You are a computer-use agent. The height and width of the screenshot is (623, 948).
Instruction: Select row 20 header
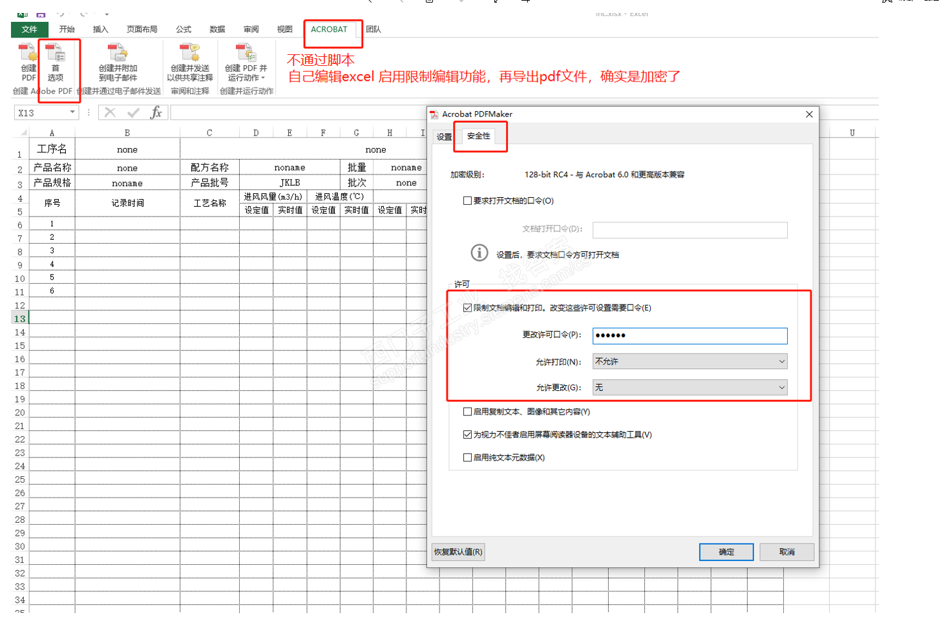(20, 413)
